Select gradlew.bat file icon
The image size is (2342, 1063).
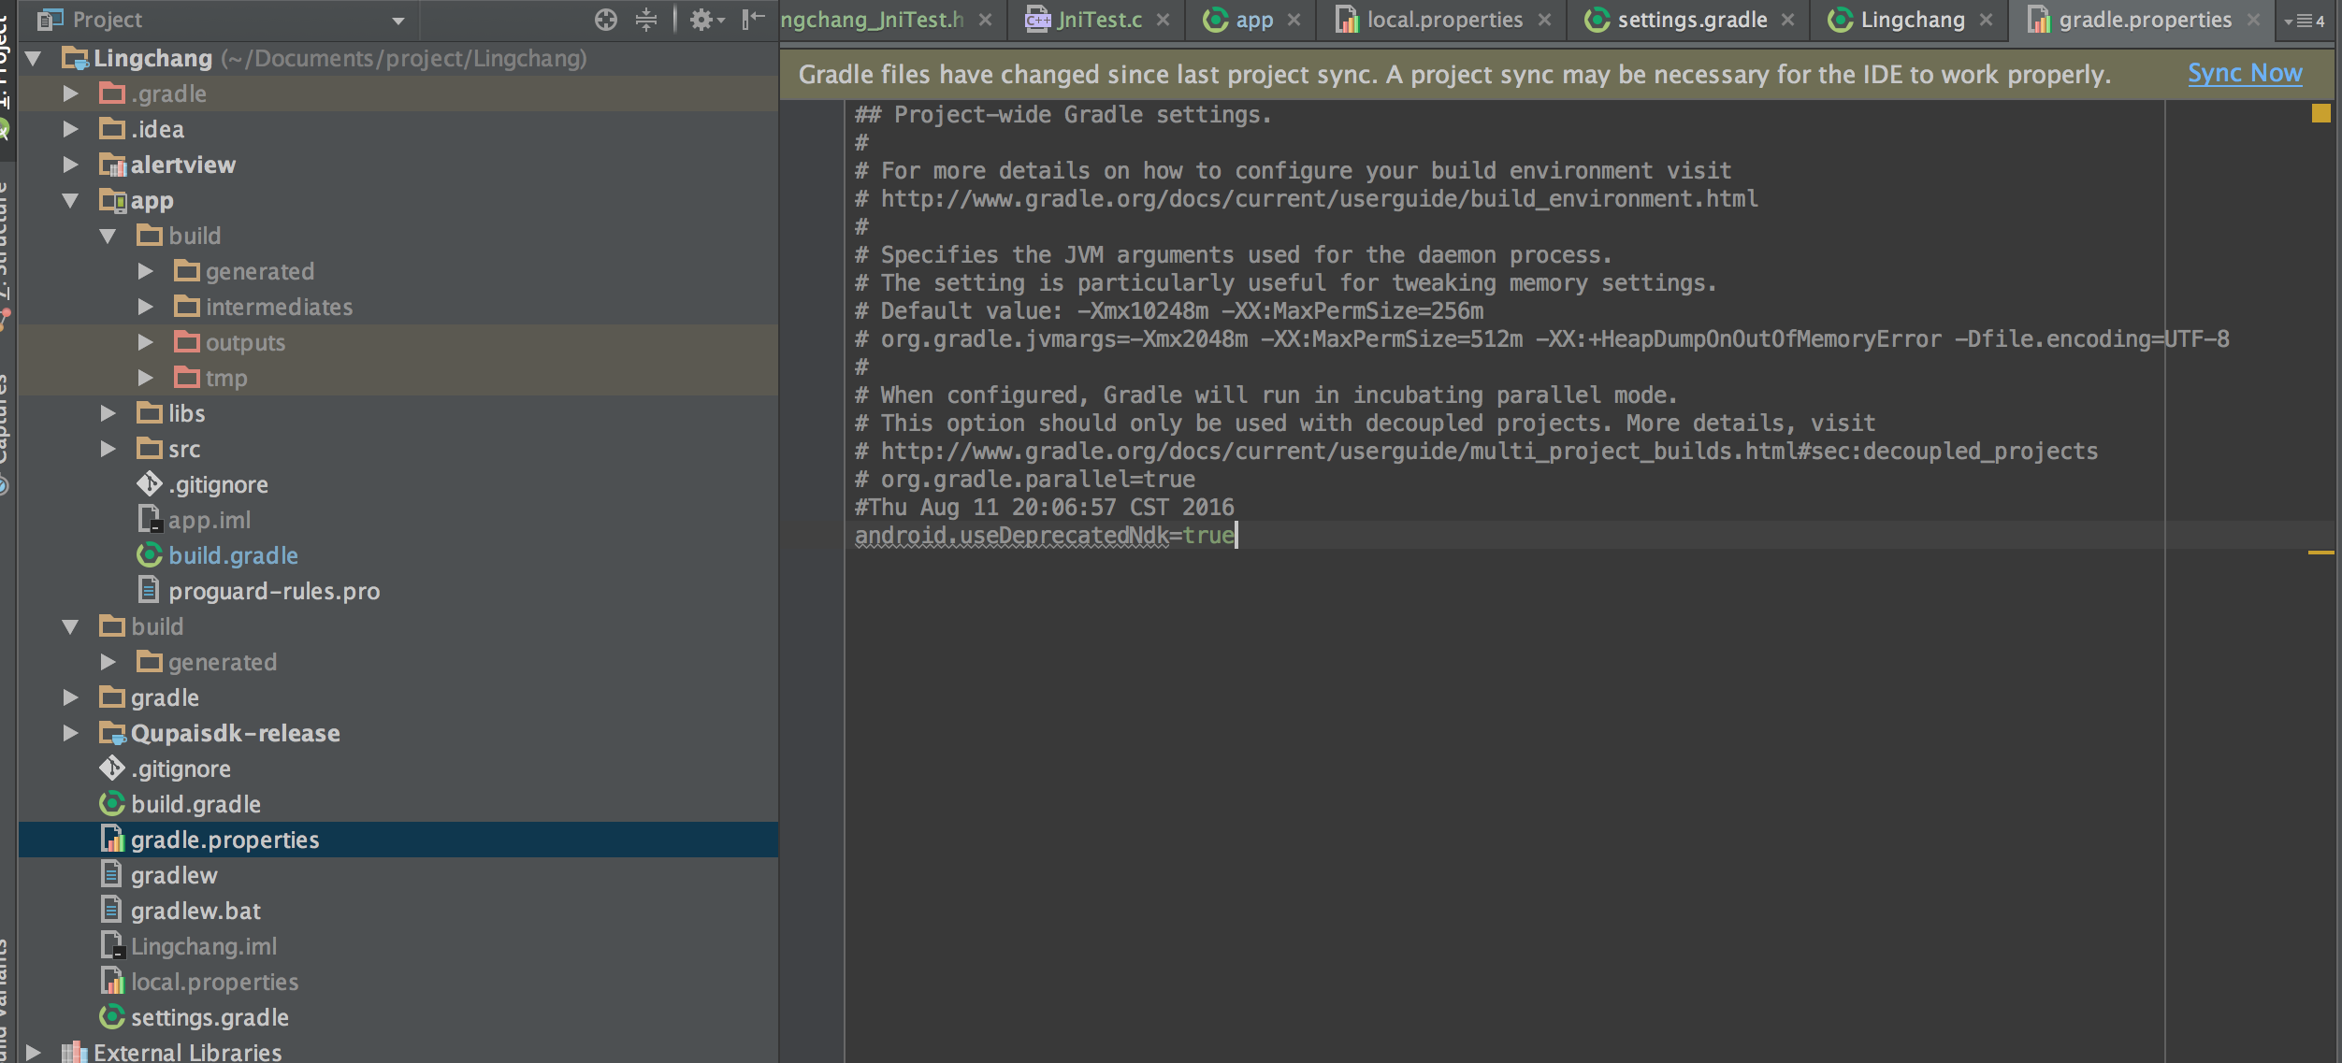pyautogui.click(x=112, y=911)
